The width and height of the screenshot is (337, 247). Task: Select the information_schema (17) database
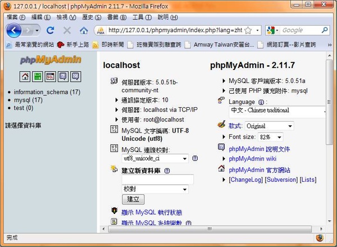point(47,92)
